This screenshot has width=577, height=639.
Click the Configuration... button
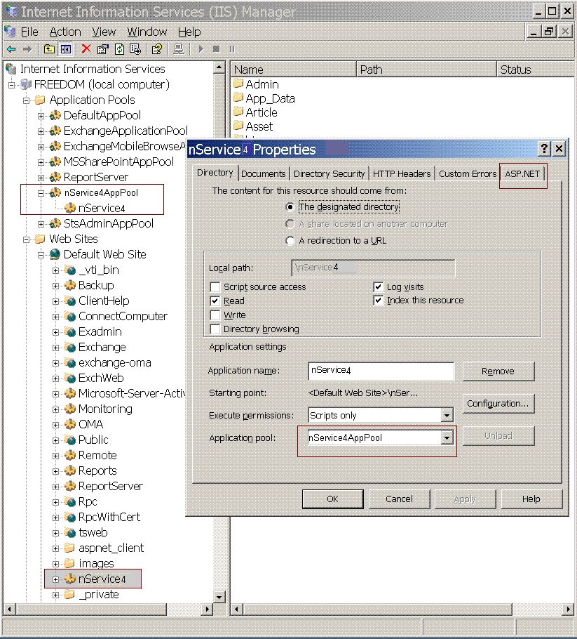click(x=498, y=404)
